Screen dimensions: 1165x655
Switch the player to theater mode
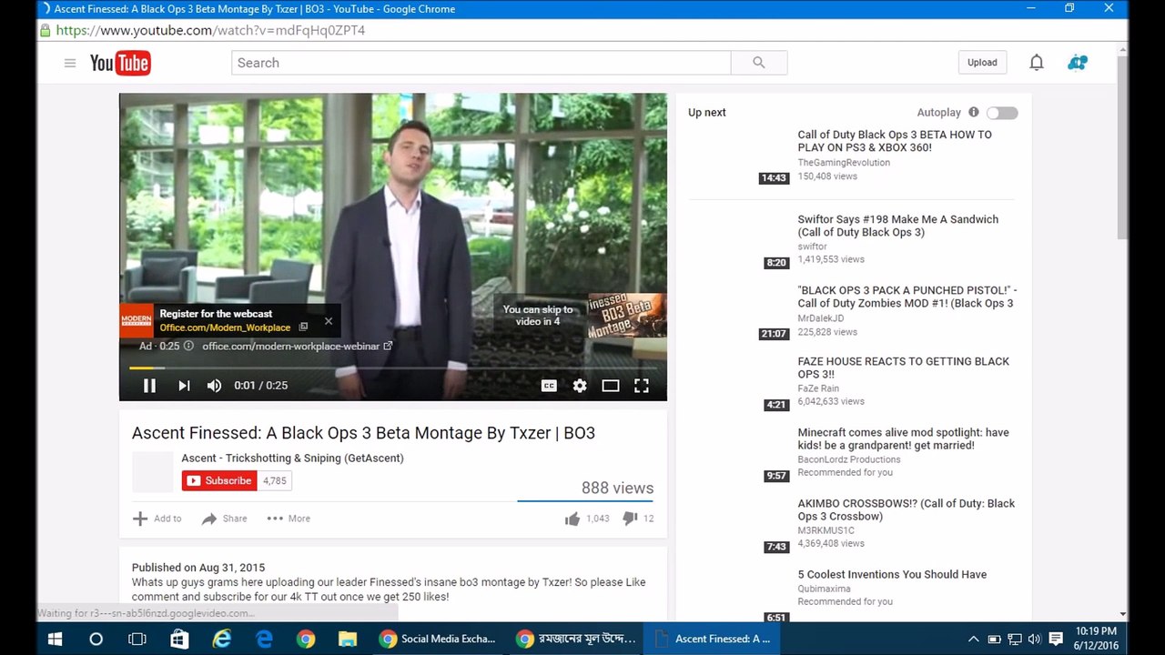pos(611,386)
